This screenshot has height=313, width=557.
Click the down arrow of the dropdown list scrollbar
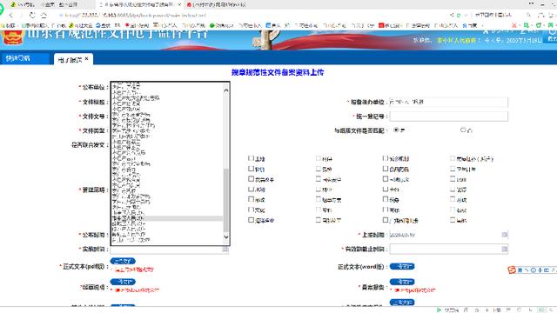tap(226, 237)
